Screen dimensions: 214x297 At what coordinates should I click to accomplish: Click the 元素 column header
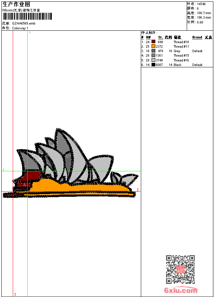208,37
